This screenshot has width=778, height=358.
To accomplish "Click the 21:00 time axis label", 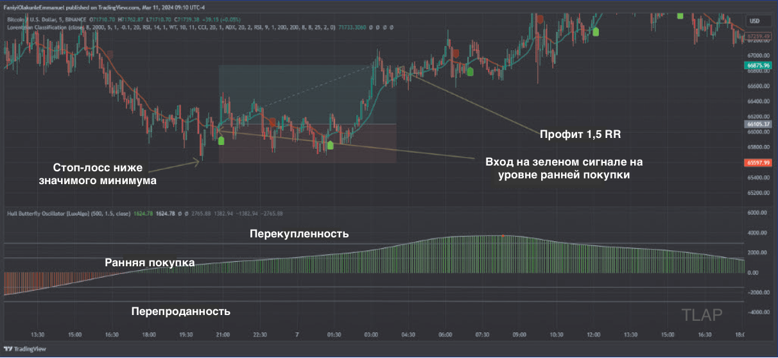I will [223, 334].
